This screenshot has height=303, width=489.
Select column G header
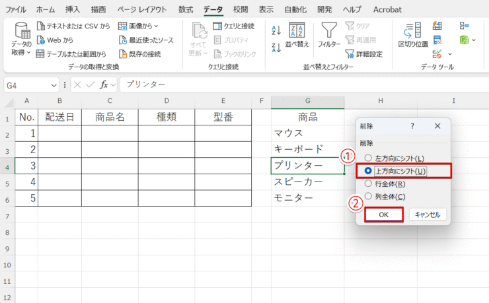coord(307,101)
